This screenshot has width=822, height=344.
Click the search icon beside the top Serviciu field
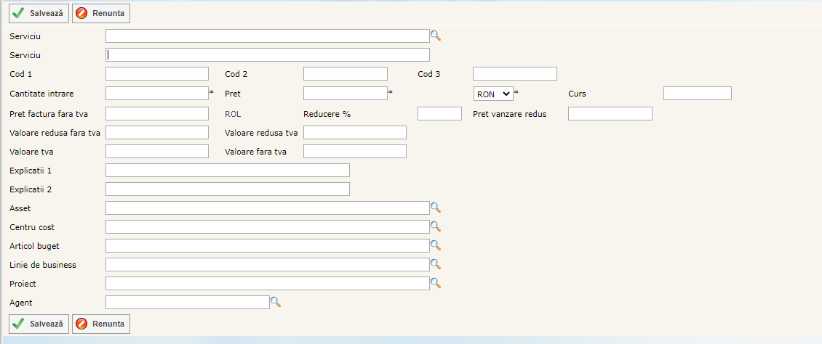(436, 36)
